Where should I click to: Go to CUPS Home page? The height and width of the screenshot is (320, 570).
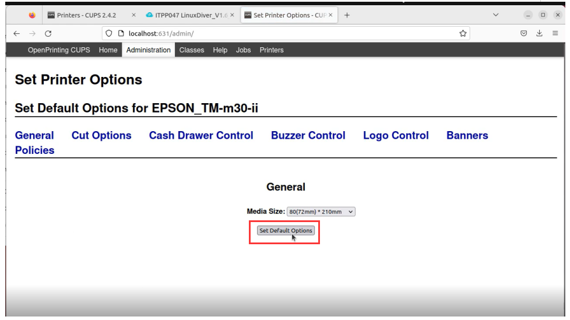click(108, 50)
